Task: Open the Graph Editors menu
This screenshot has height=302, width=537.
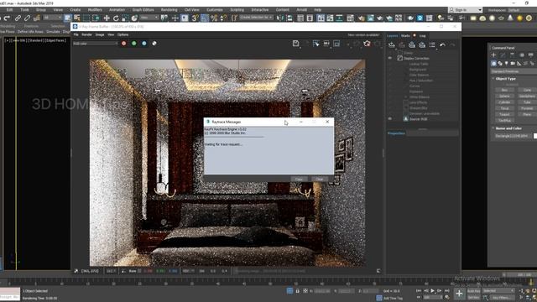Action: tap(143, 10)
